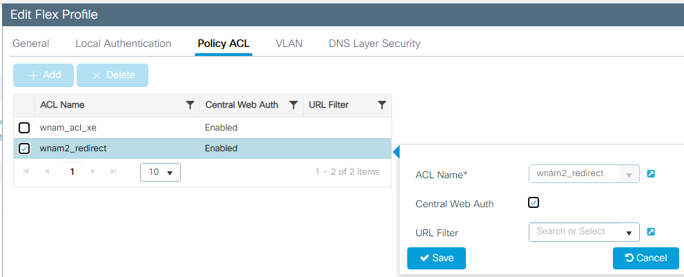Click the URL Filter column filter icon

[382, 105]
